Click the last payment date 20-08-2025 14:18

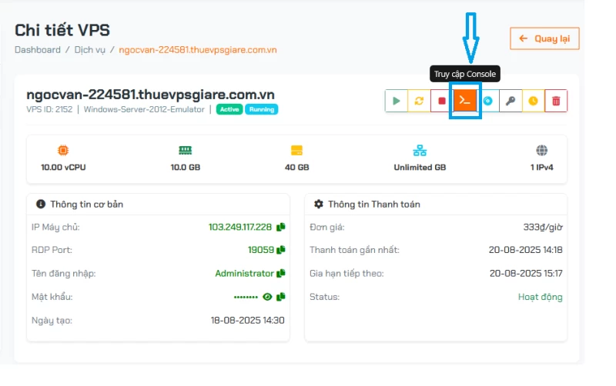526,250
